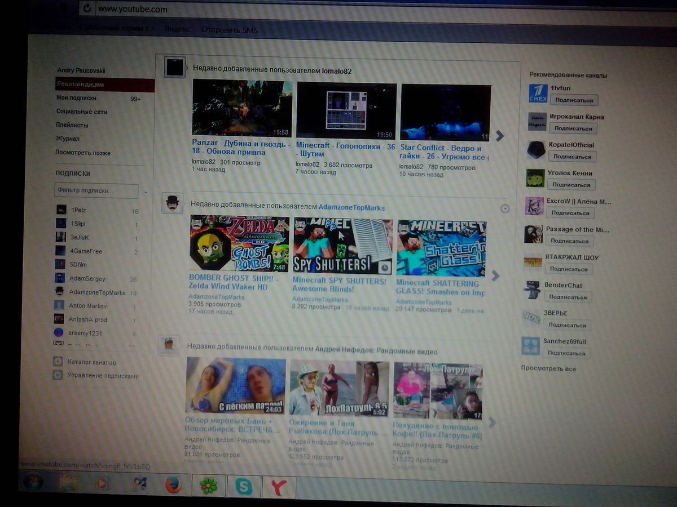Subscribe to BenderChat channel
Screen dimensions: 677x507
(x=568, y=297)
